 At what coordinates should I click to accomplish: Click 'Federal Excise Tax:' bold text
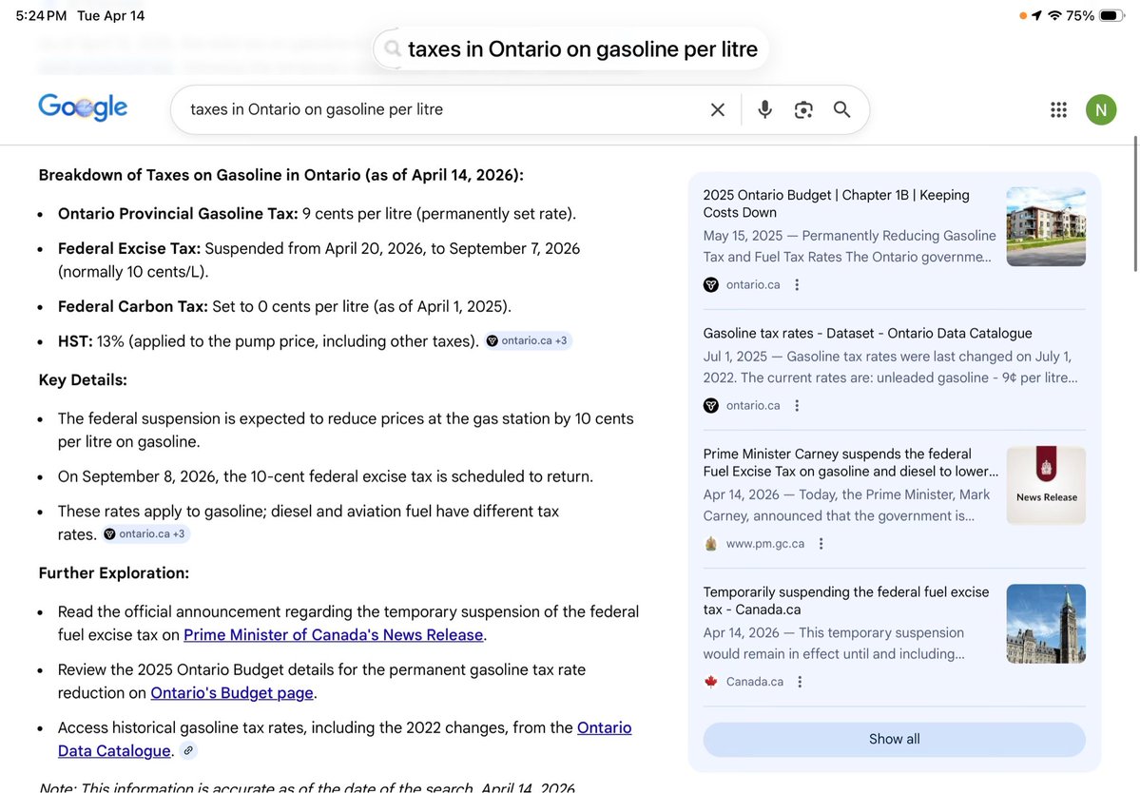[129, 248]
